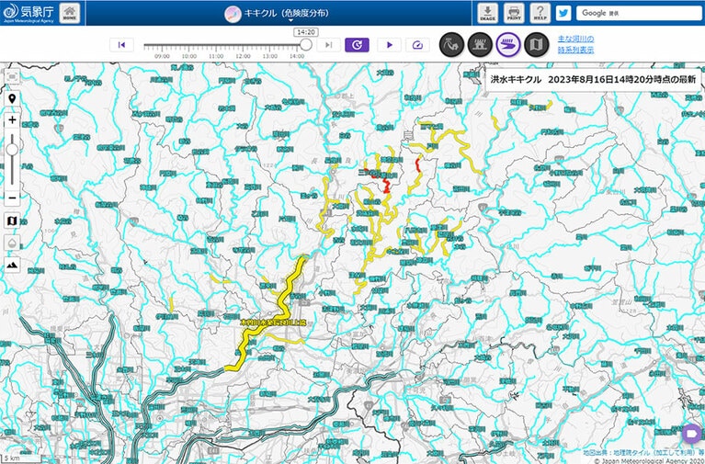Click the JMA home button
Image resolution: width=705 pixels, height=464 pixels.
point(70,13)
